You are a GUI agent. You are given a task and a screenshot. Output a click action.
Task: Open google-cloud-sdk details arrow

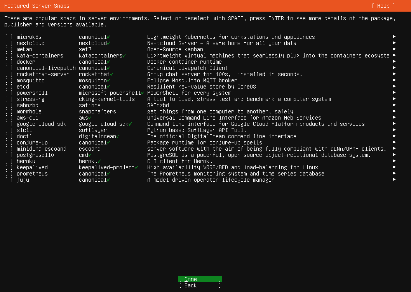point(394,124)
